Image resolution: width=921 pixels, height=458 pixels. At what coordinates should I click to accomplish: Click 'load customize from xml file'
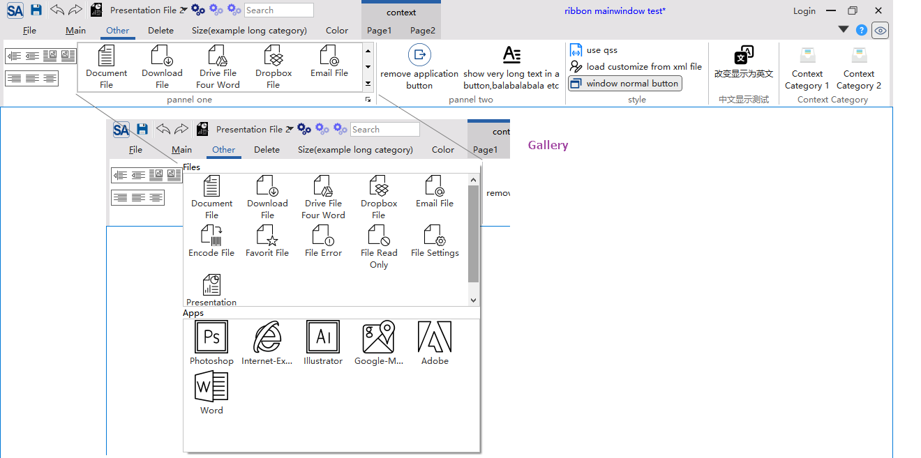pyautogui.click(x=636, y=67)
